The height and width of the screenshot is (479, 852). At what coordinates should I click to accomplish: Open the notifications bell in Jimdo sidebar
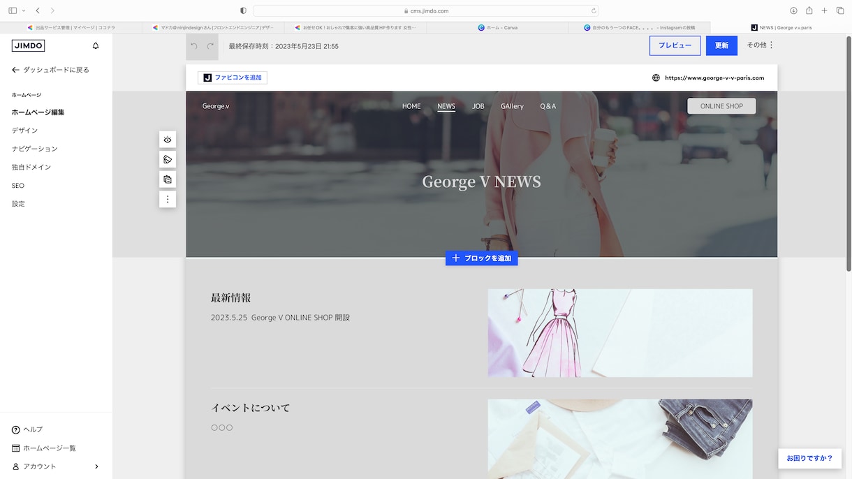(96, 46)
